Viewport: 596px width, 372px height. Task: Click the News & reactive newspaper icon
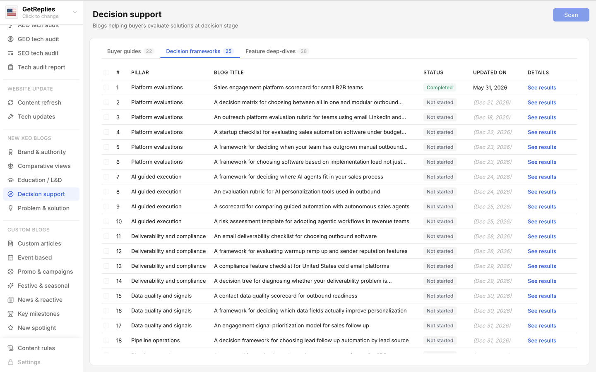point(11,300)
